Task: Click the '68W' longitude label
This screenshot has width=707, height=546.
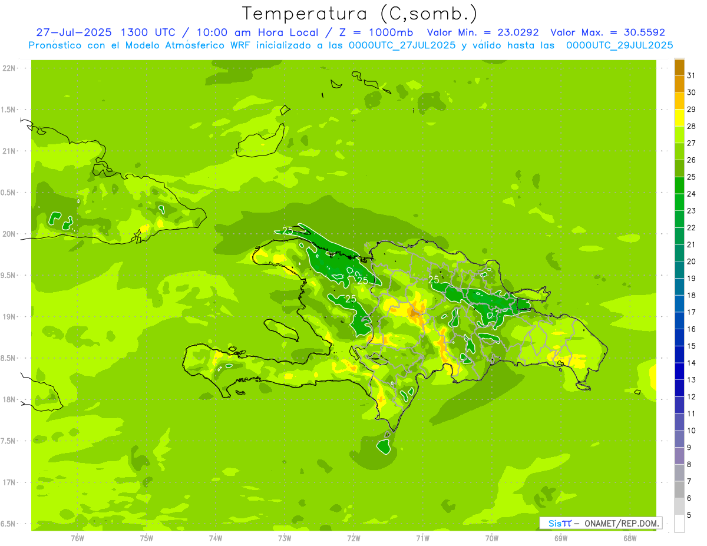Action: point(630,538)
